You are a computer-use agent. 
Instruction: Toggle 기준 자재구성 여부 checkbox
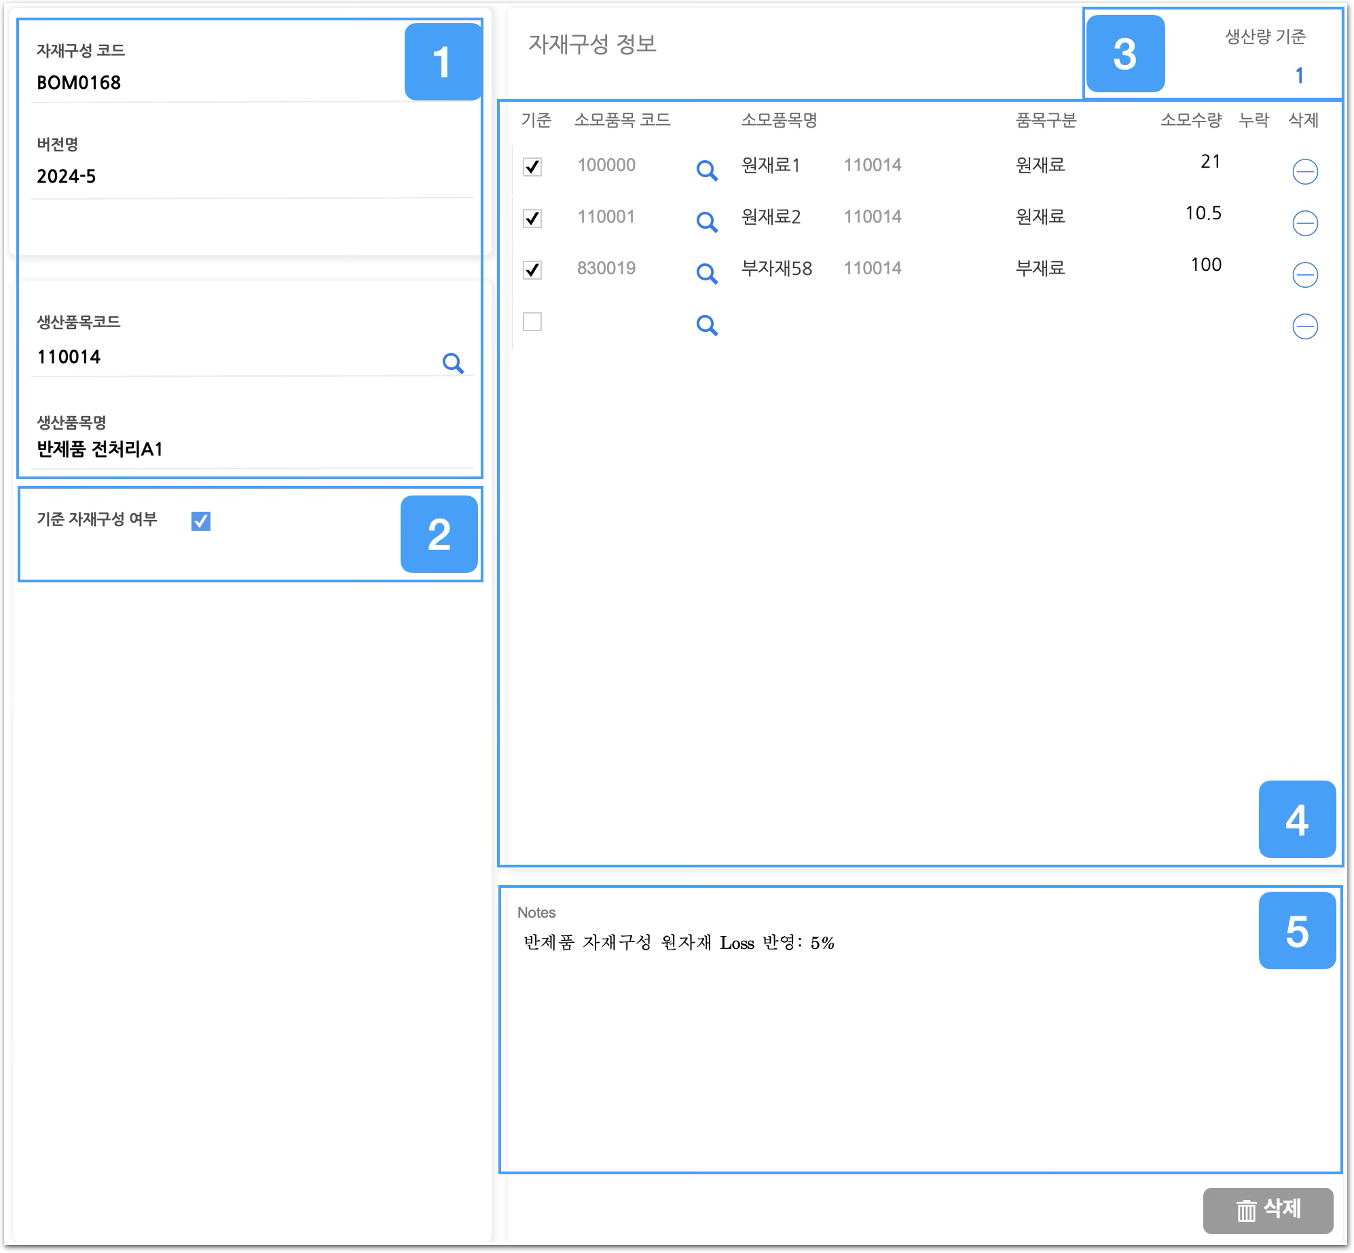[201, 521]
